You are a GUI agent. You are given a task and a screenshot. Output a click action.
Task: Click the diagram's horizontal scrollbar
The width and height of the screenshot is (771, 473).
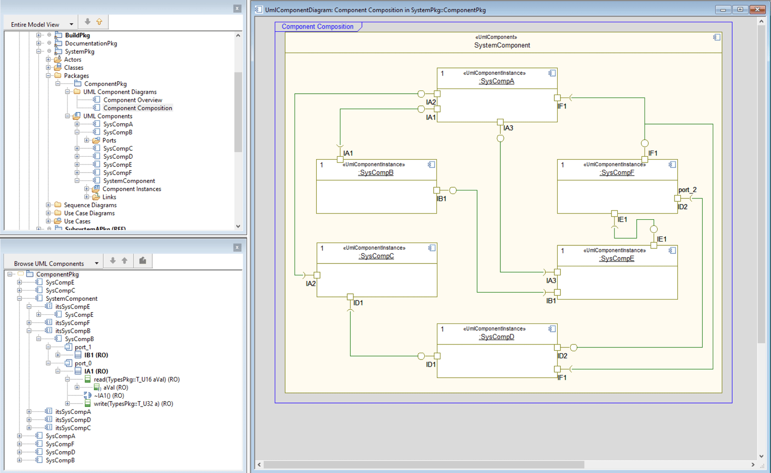[x=424, y=465]
